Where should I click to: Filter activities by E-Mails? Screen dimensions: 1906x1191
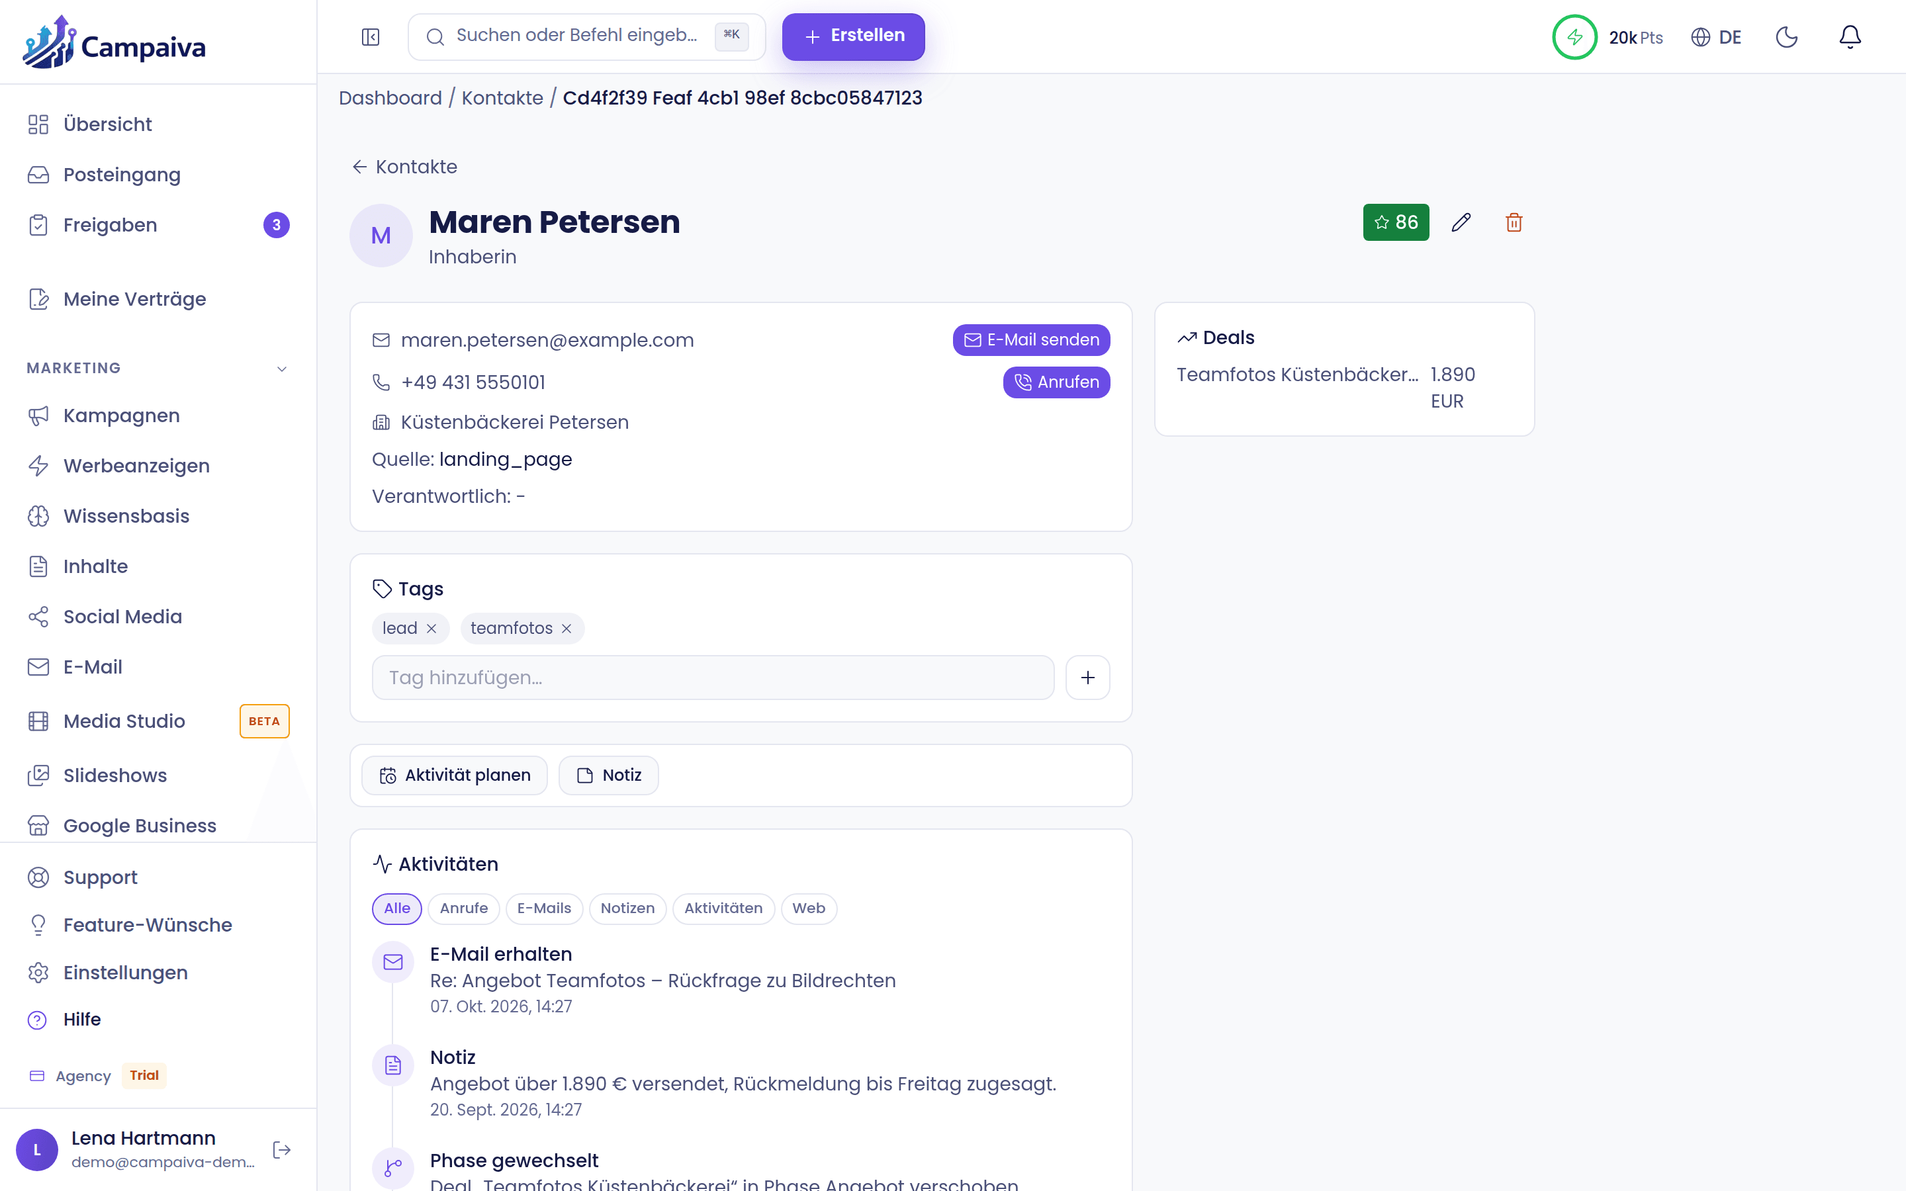click(544, 908)
